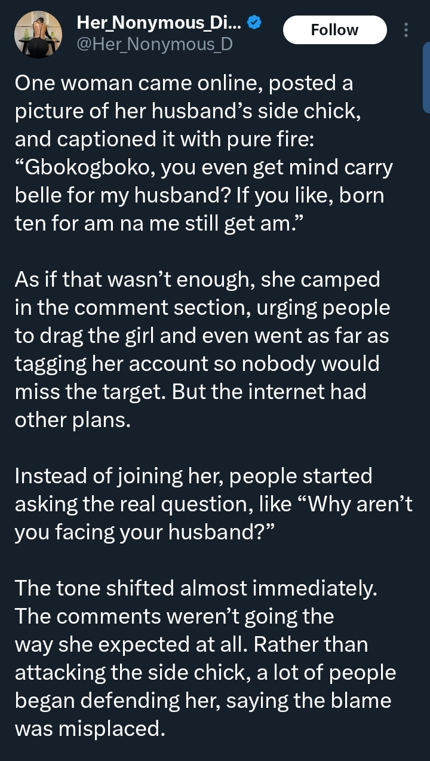430x761 pixels.
Task: Click the final words "was misplaced."
Action: click(x=89, y=729)
